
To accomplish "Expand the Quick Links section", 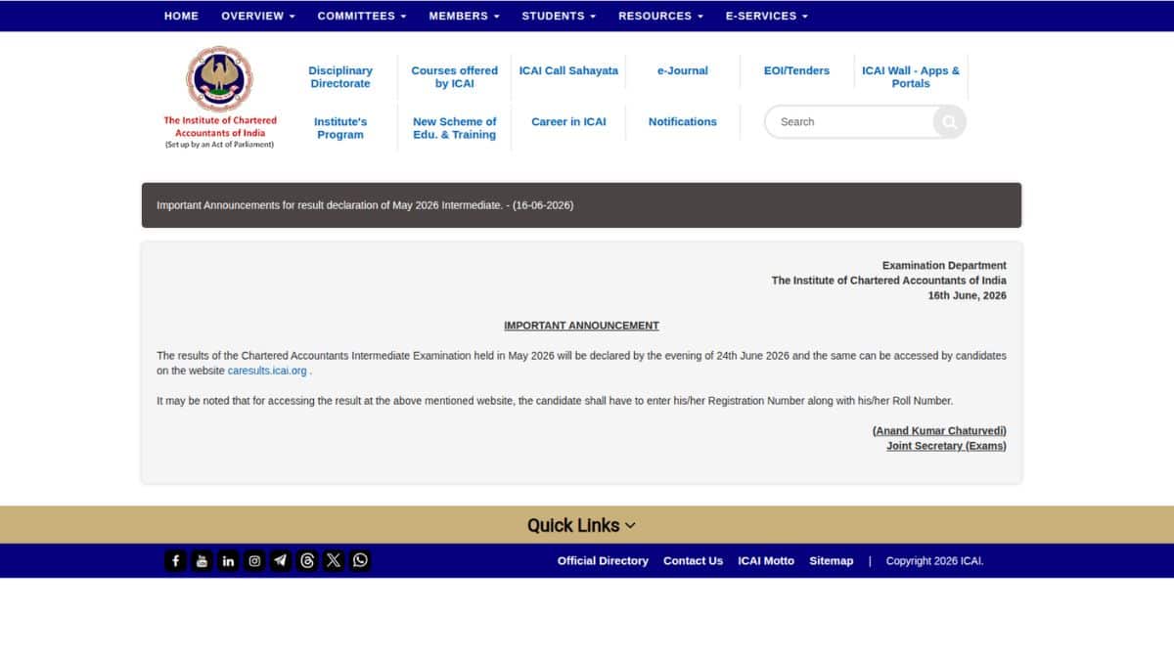I will click(x=581, y=525).
